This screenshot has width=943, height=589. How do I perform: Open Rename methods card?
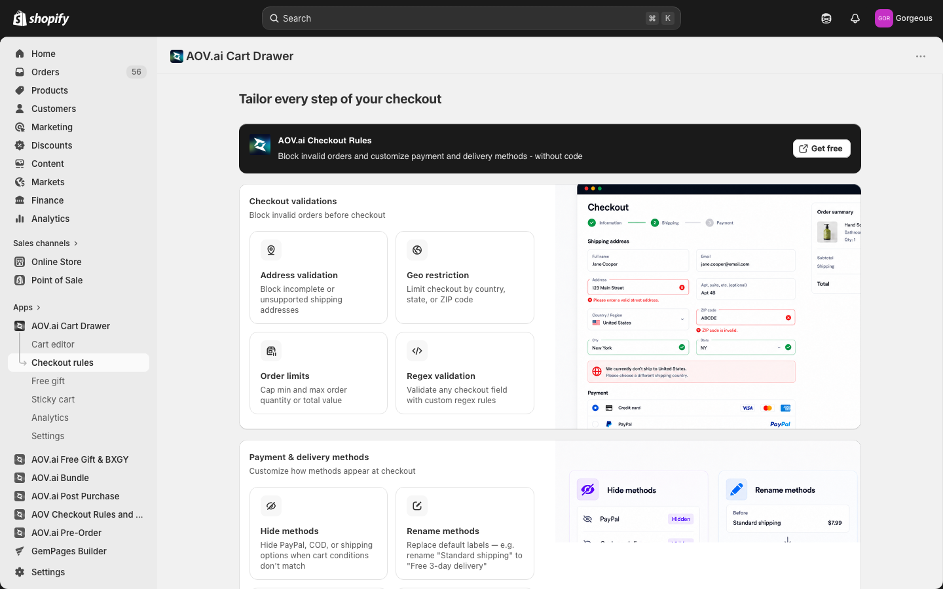pos(465,533)
